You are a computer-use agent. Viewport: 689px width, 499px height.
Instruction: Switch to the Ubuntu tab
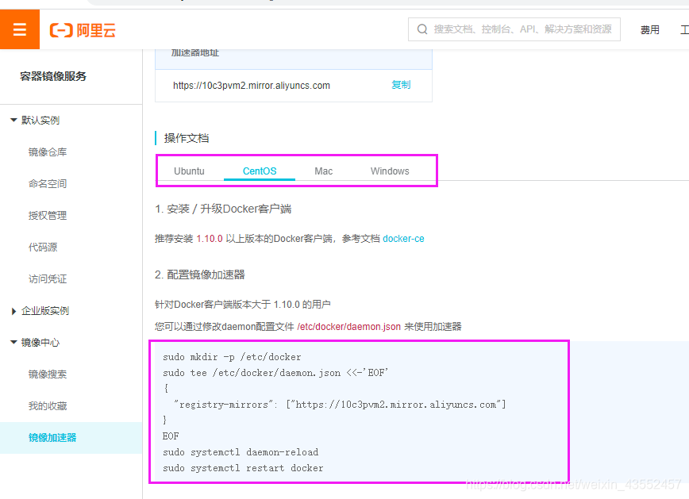(x=189, y=171)
